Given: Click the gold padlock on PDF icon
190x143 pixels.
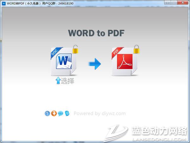Looking at the screenshot, I should pyautogui.click(x=137, y=50).
